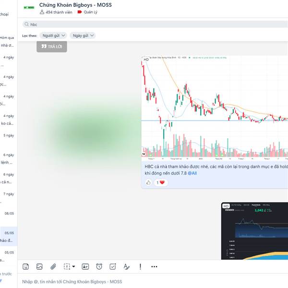This screenshot has width=288, height=288.
Task: Set a reminder with alarm clock icon
Action: (99, 266)
